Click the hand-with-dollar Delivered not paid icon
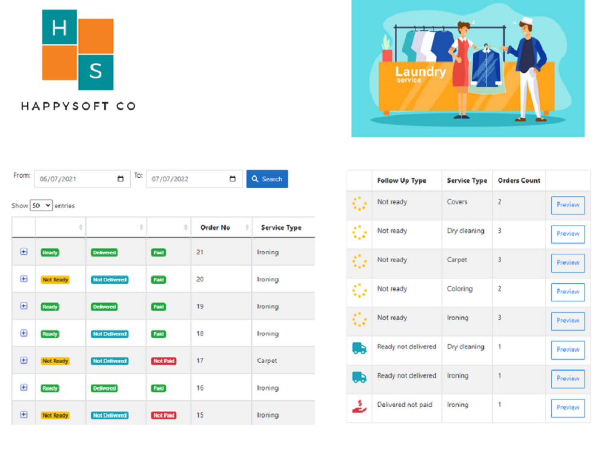The image size is (603, 452). [x=359, y=407]
